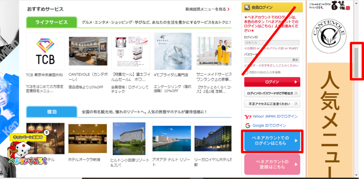Open the TCB logo thumbnail
Viewport: 364px width, 179px height.
pos(45,51)
